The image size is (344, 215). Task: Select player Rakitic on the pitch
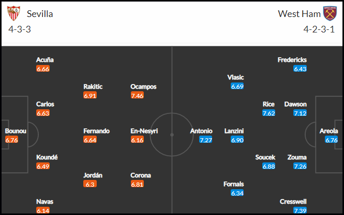[93, 87]
